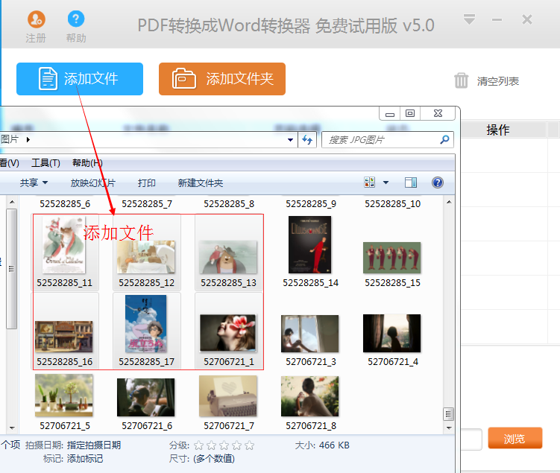The image size is (560, 473).
Task: Click file name 52528285_6
Action: 65,204
